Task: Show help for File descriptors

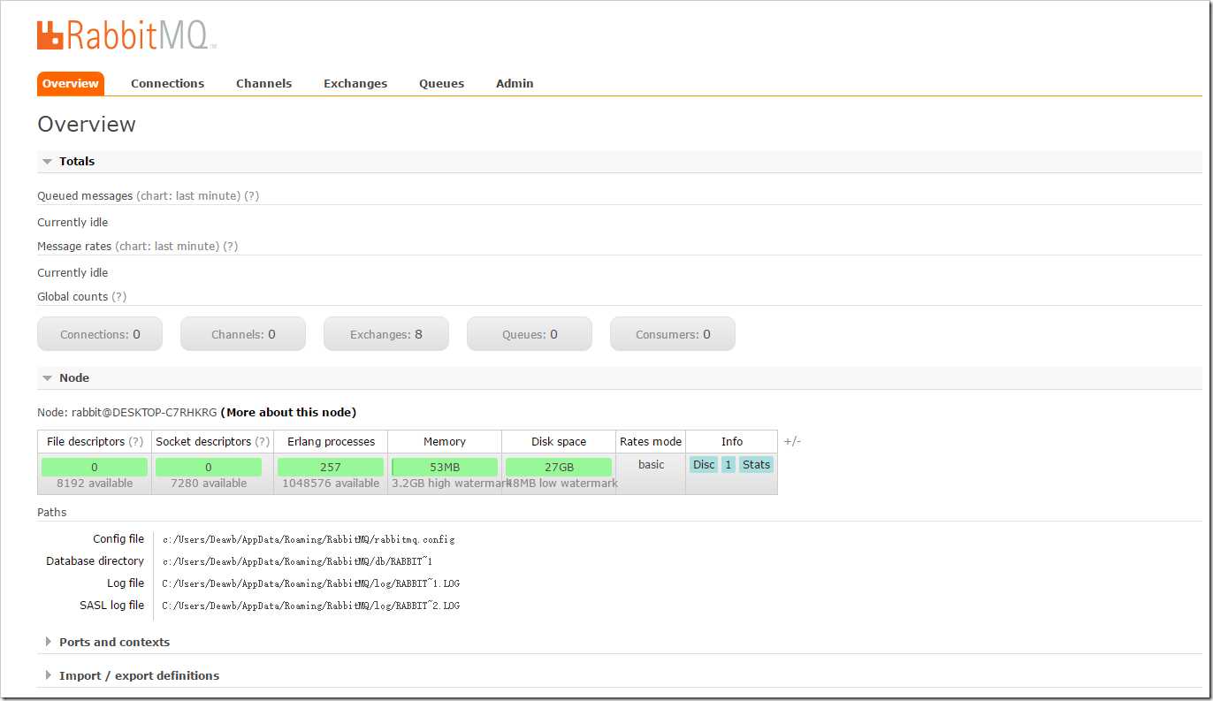Action: [x=136, y=441]
